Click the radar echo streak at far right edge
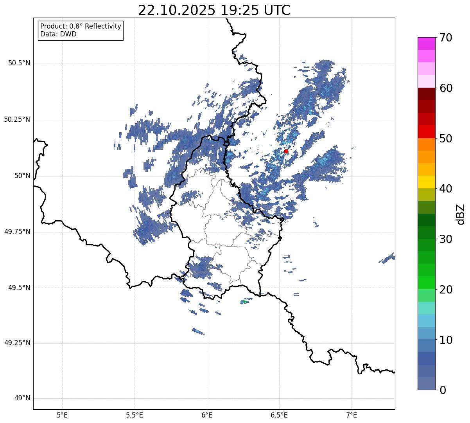The image size is (470, 423). [387, 258]
